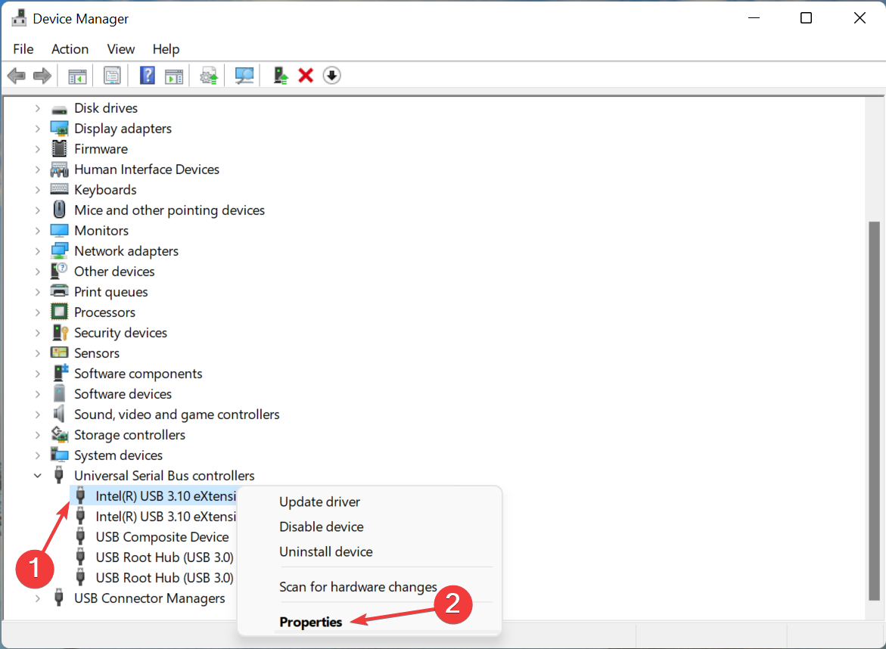Viewport: 886px width, 649px height.
Task: Expand the Disk drives node
Action: (37, 108)
